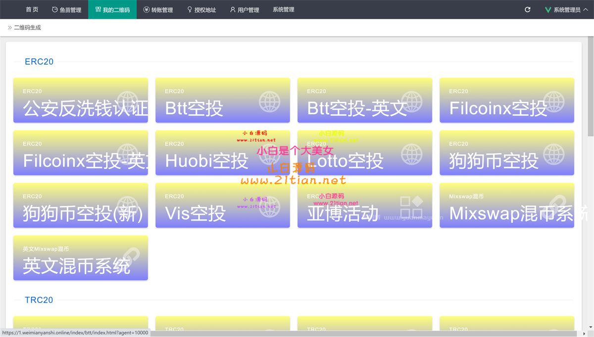594x337 pixels.
Task: Open the Huobi空投 card
Action: click(x=223, y=153)
